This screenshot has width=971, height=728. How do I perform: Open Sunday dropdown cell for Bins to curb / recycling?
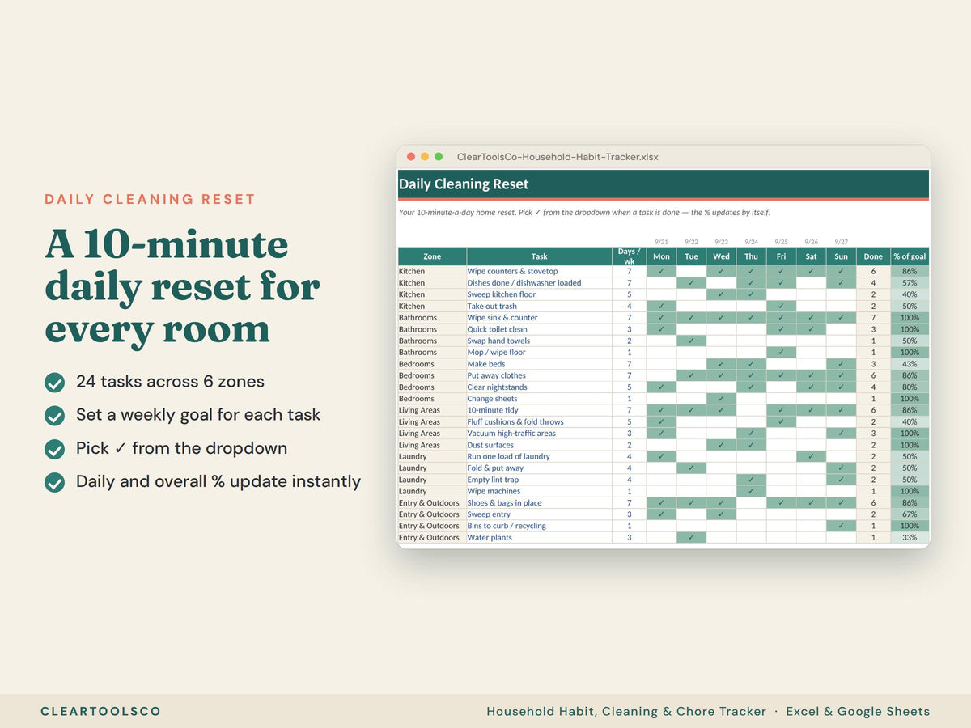pos(842,526)
